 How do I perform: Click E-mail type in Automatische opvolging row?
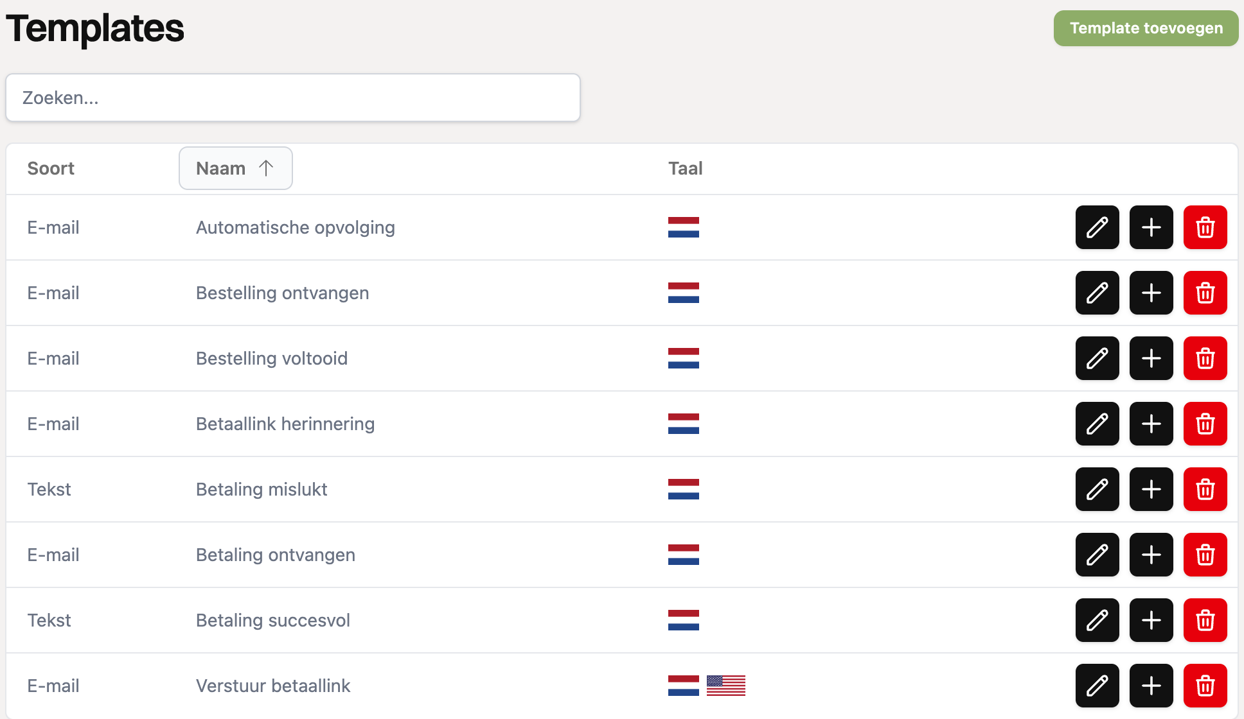coord(53,227)
